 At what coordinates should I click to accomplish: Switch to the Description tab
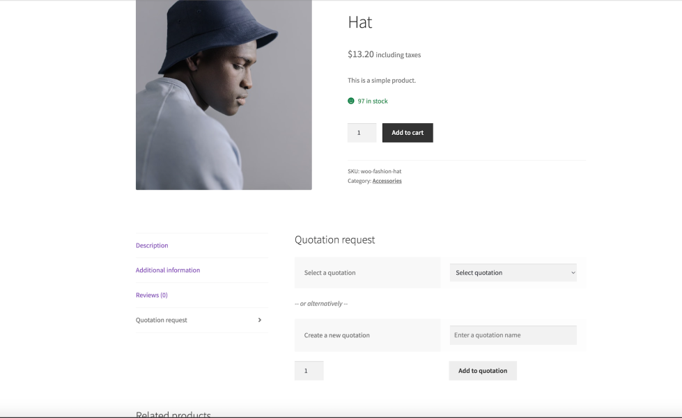click(x=152, y=246)
